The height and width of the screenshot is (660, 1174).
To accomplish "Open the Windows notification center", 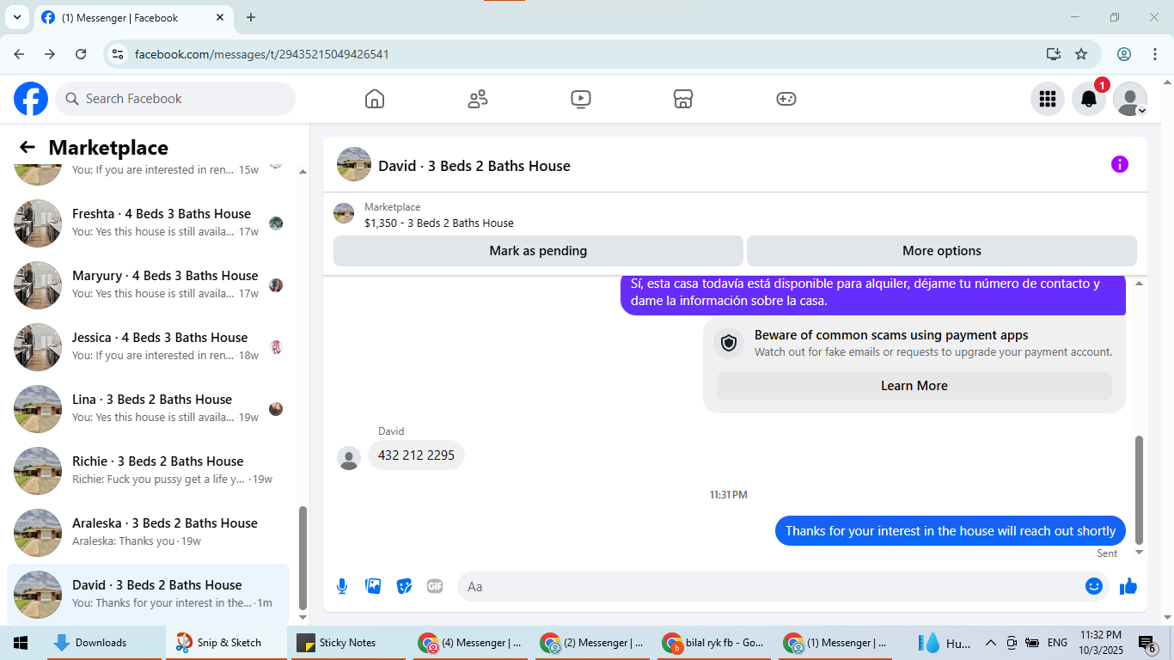I will click(x=1147, y=643).
